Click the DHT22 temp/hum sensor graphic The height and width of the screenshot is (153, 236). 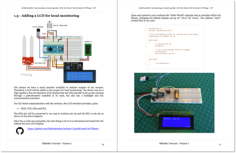click(50, 25)
